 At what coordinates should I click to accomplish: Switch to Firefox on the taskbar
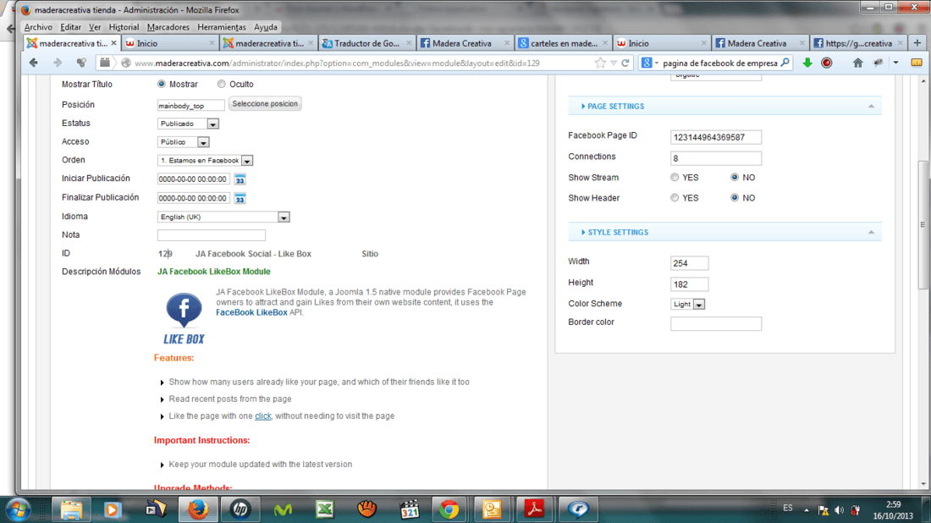[198, 509]
